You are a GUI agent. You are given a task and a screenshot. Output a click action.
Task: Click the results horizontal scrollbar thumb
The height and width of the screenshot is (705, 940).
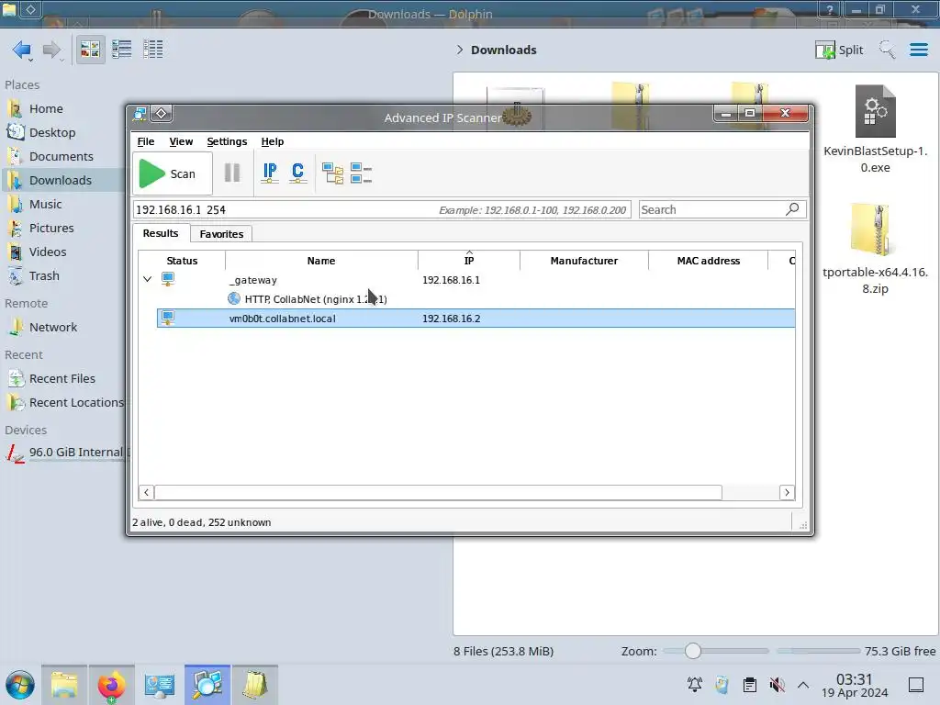[x=438, y=492]
